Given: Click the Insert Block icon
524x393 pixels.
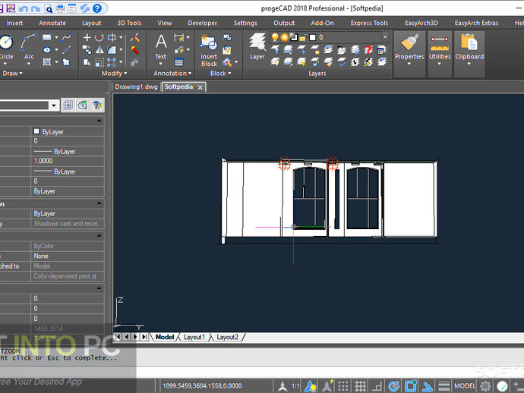Looking at the screenshot, I should tap(209, 44).
